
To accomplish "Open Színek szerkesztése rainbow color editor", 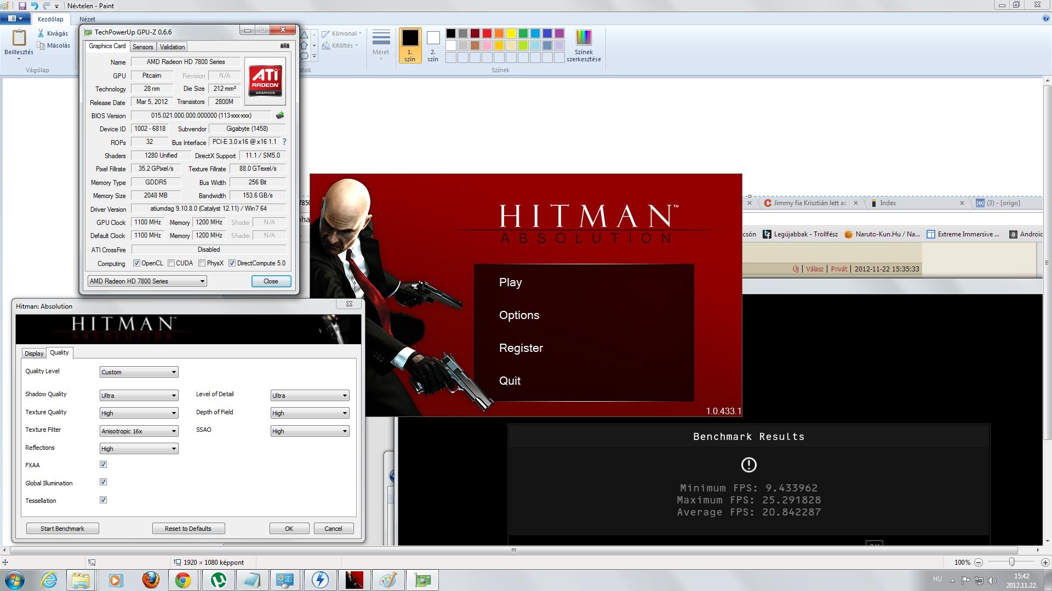I will [x=584, y=46].
